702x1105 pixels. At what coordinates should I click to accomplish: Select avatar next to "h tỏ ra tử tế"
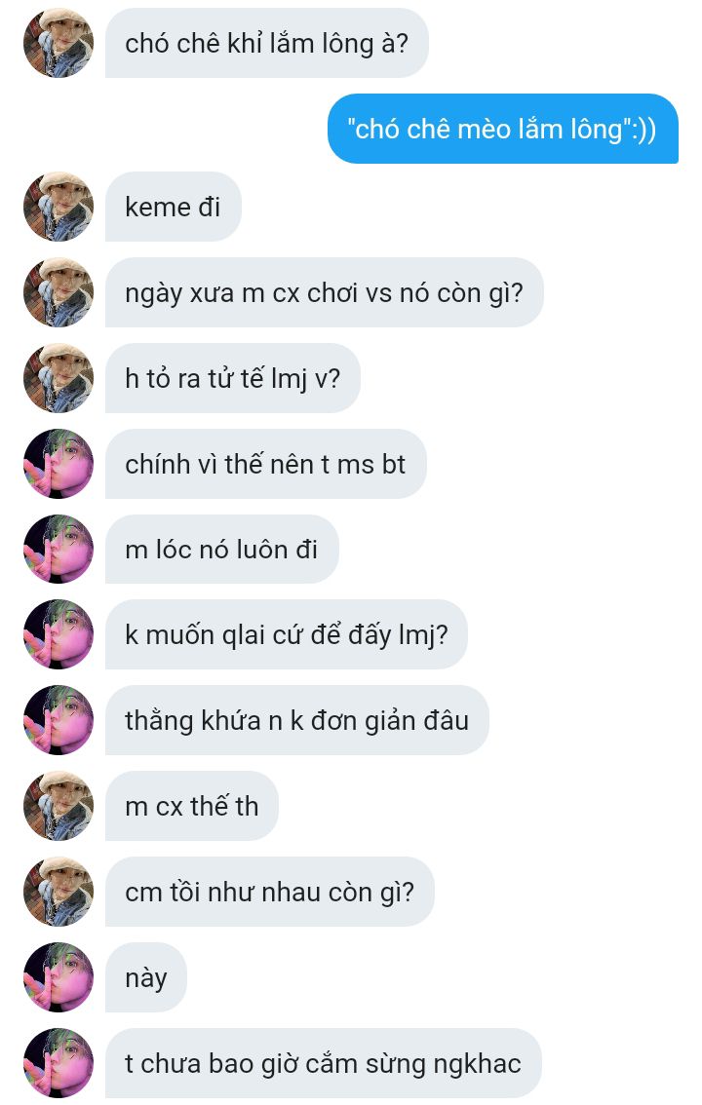(58, 378)
